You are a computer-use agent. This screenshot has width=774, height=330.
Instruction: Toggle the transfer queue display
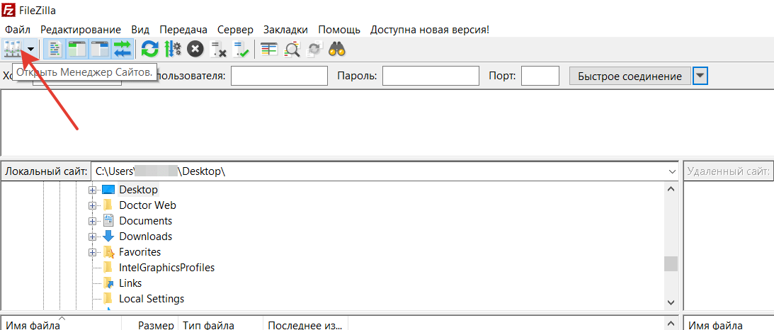122,49
